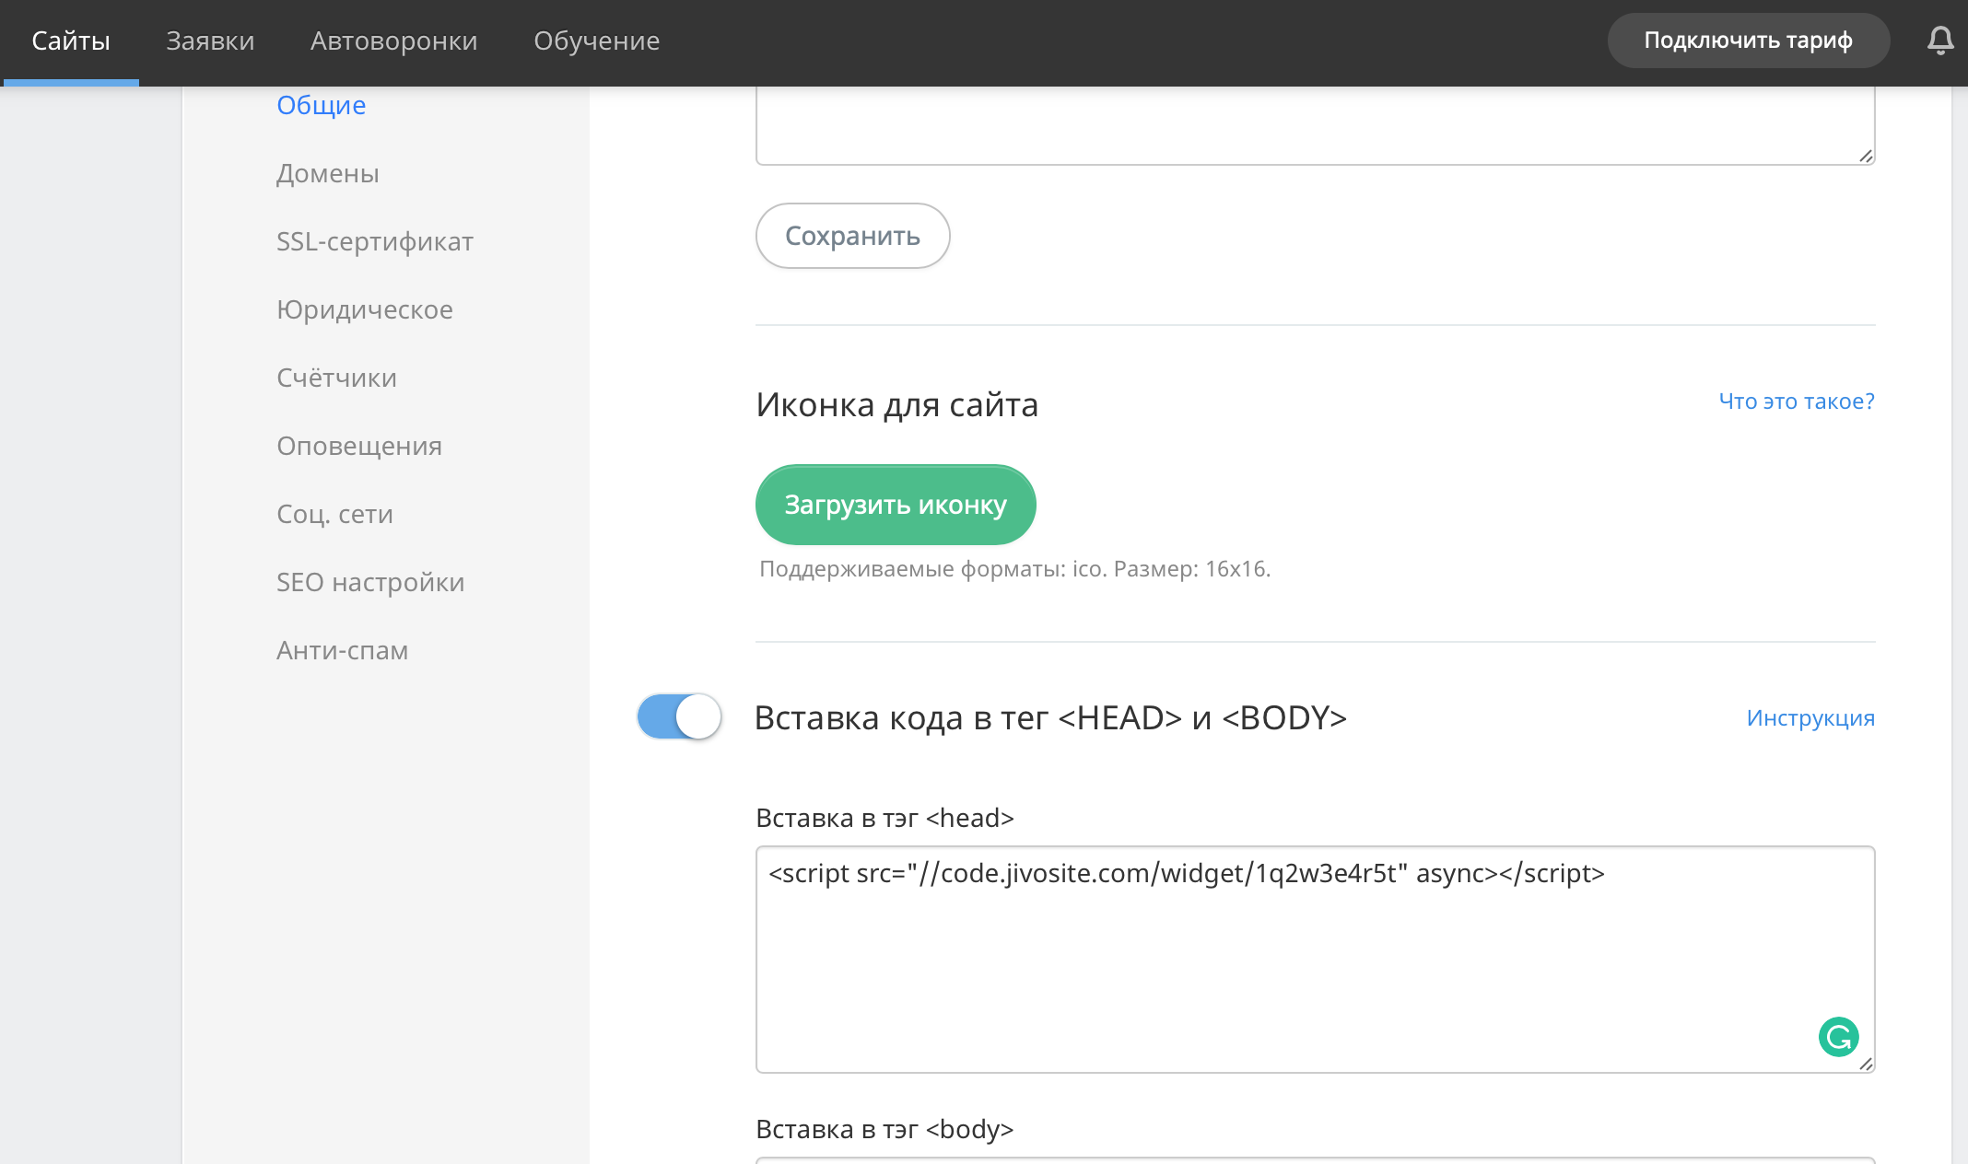Viewport: 1968px width, 1164px height.
Task: Go to the Автоворонки tab
Action: click(393, 41)
